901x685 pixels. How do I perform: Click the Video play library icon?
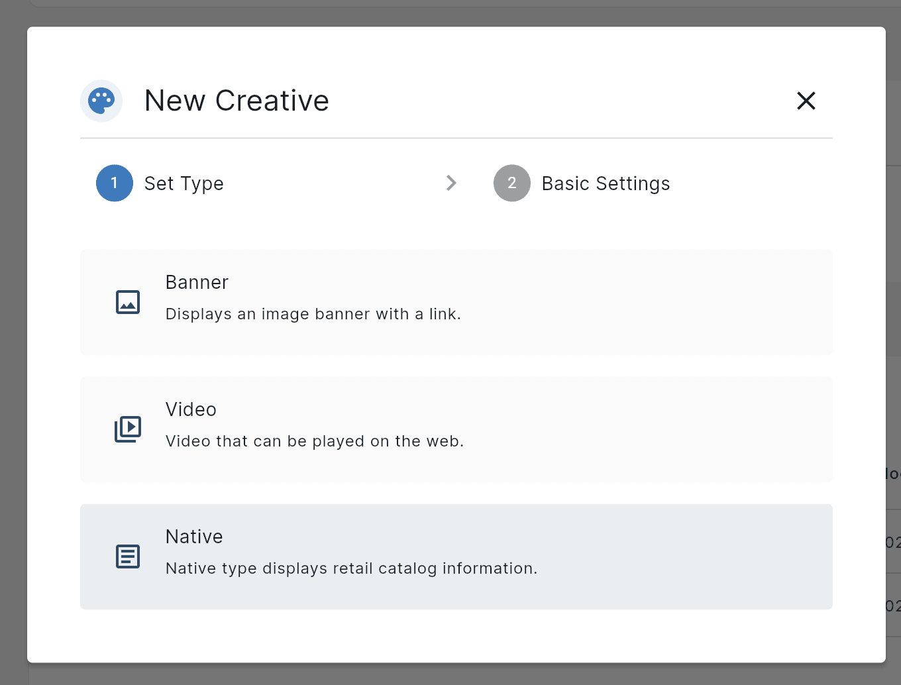click(x=128, y=429)
